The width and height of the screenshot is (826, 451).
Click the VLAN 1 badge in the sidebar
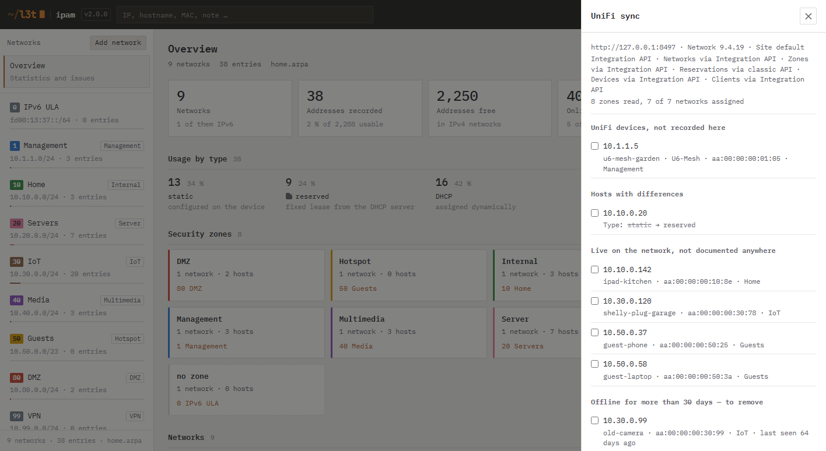point(15,146)
